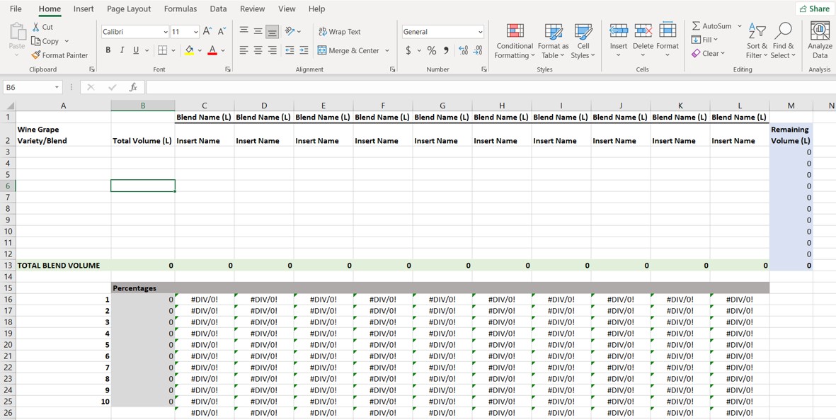836x420 pixels.
Task: Expand the Merge & Center dropdown arrow
Action: [x=387, y=51]
